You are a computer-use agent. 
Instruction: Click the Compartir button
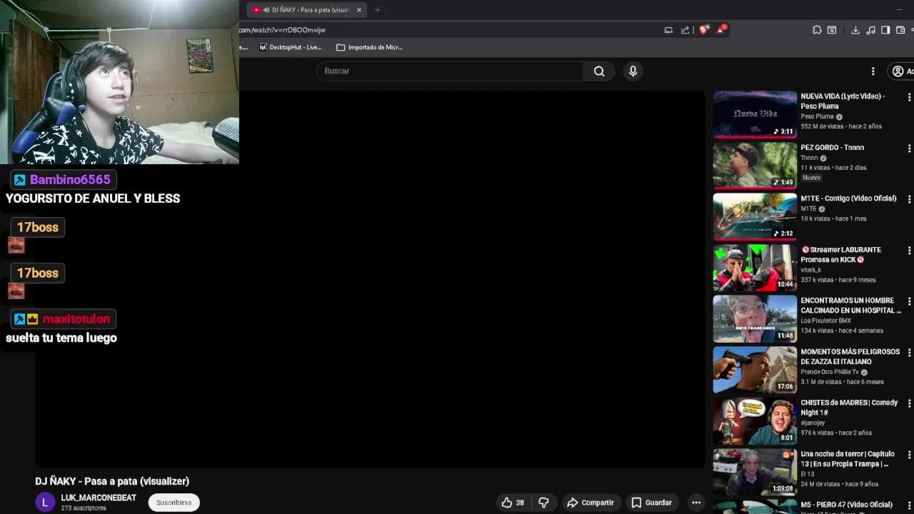click(x=590, y=503)
